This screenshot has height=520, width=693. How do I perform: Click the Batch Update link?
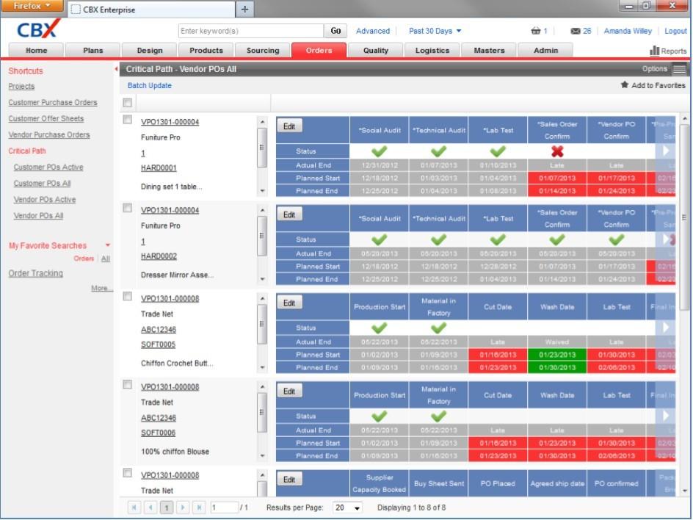point(149,86)
